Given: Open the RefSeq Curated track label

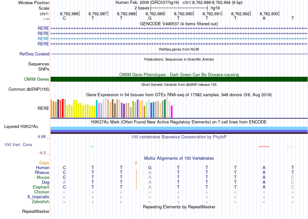Looking at the screenshot, I should click(x=34, y=54).
